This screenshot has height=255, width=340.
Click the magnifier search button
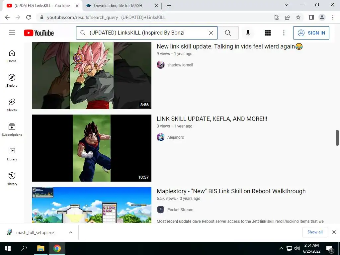tap(228, 33)
